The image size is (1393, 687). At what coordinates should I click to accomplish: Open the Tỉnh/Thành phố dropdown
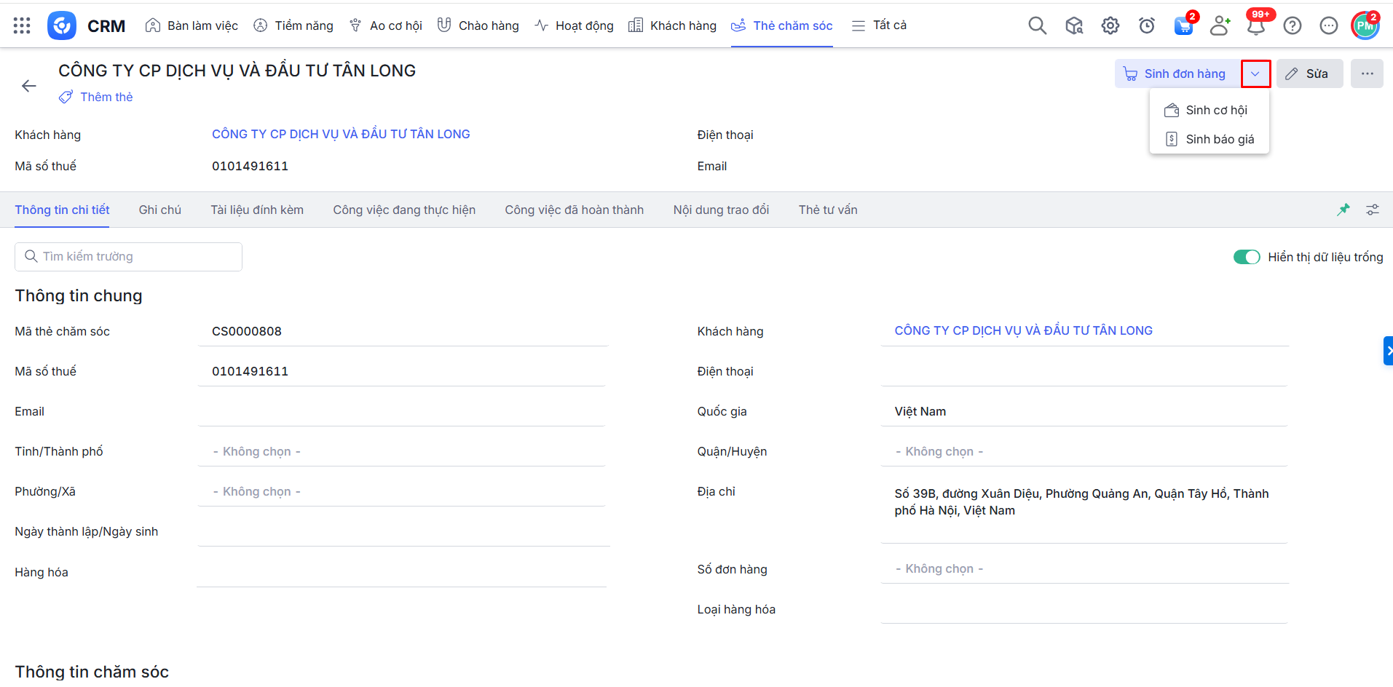tap(401, 451)
